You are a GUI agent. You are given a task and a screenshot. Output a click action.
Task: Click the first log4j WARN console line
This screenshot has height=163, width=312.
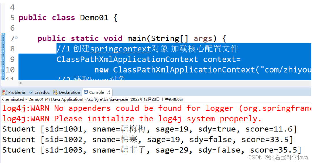click(157, 108)
